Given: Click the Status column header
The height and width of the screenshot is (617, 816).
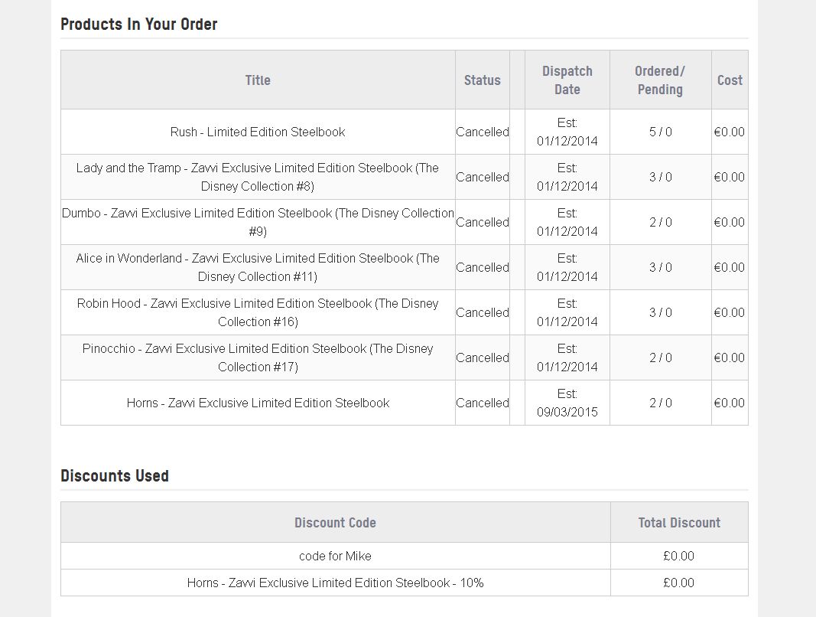Looking at the screenshot, I should coord(482,80).
